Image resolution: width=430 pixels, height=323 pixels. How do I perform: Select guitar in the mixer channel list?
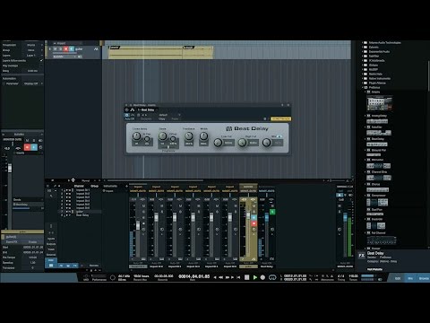pos(80,212)
